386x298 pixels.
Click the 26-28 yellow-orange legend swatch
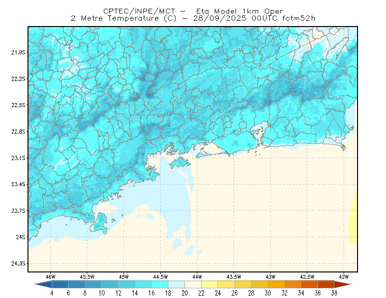click(243, 284)
